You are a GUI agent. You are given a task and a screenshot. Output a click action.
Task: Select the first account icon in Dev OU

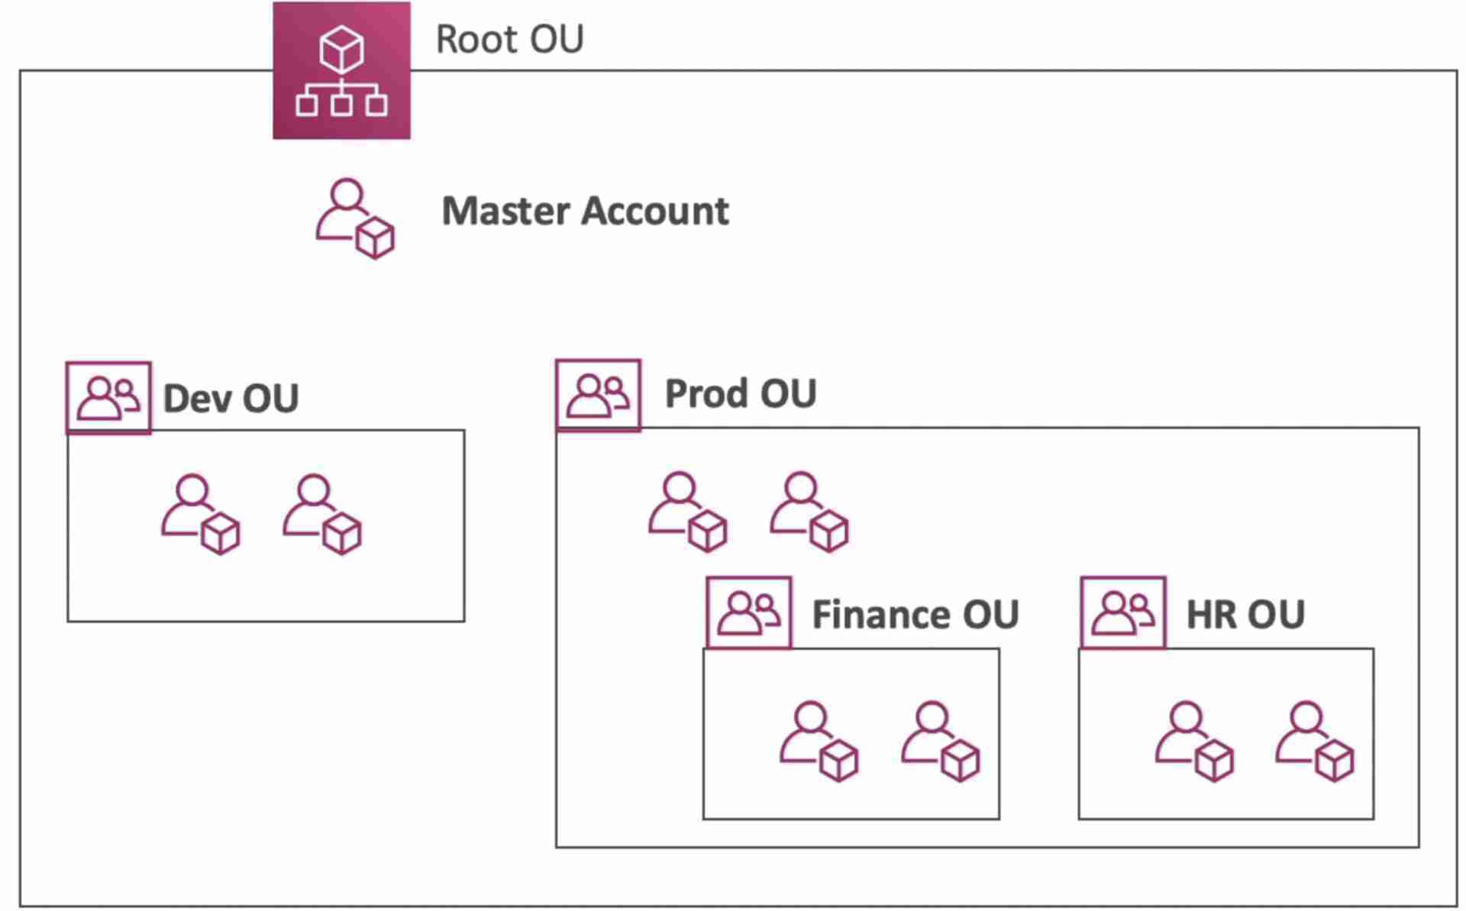pyautogui.click(x=201, y=514)
